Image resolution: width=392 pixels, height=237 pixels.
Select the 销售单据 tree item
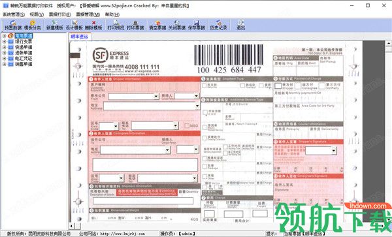coord(24,64)
